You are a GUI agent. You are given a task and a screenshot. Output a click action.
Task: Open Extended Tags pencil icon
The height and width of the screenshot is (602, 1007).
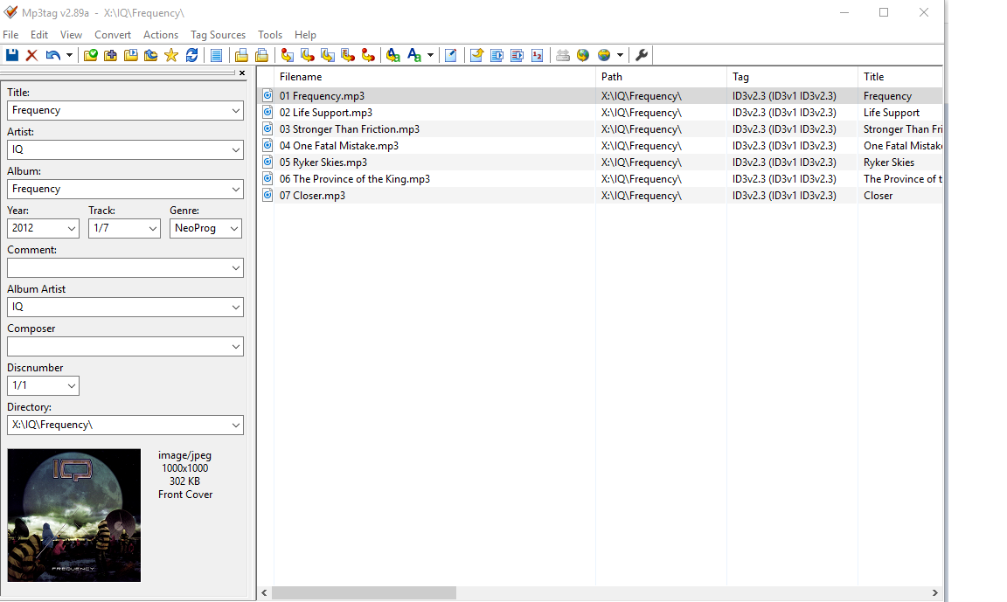(451, 55)
